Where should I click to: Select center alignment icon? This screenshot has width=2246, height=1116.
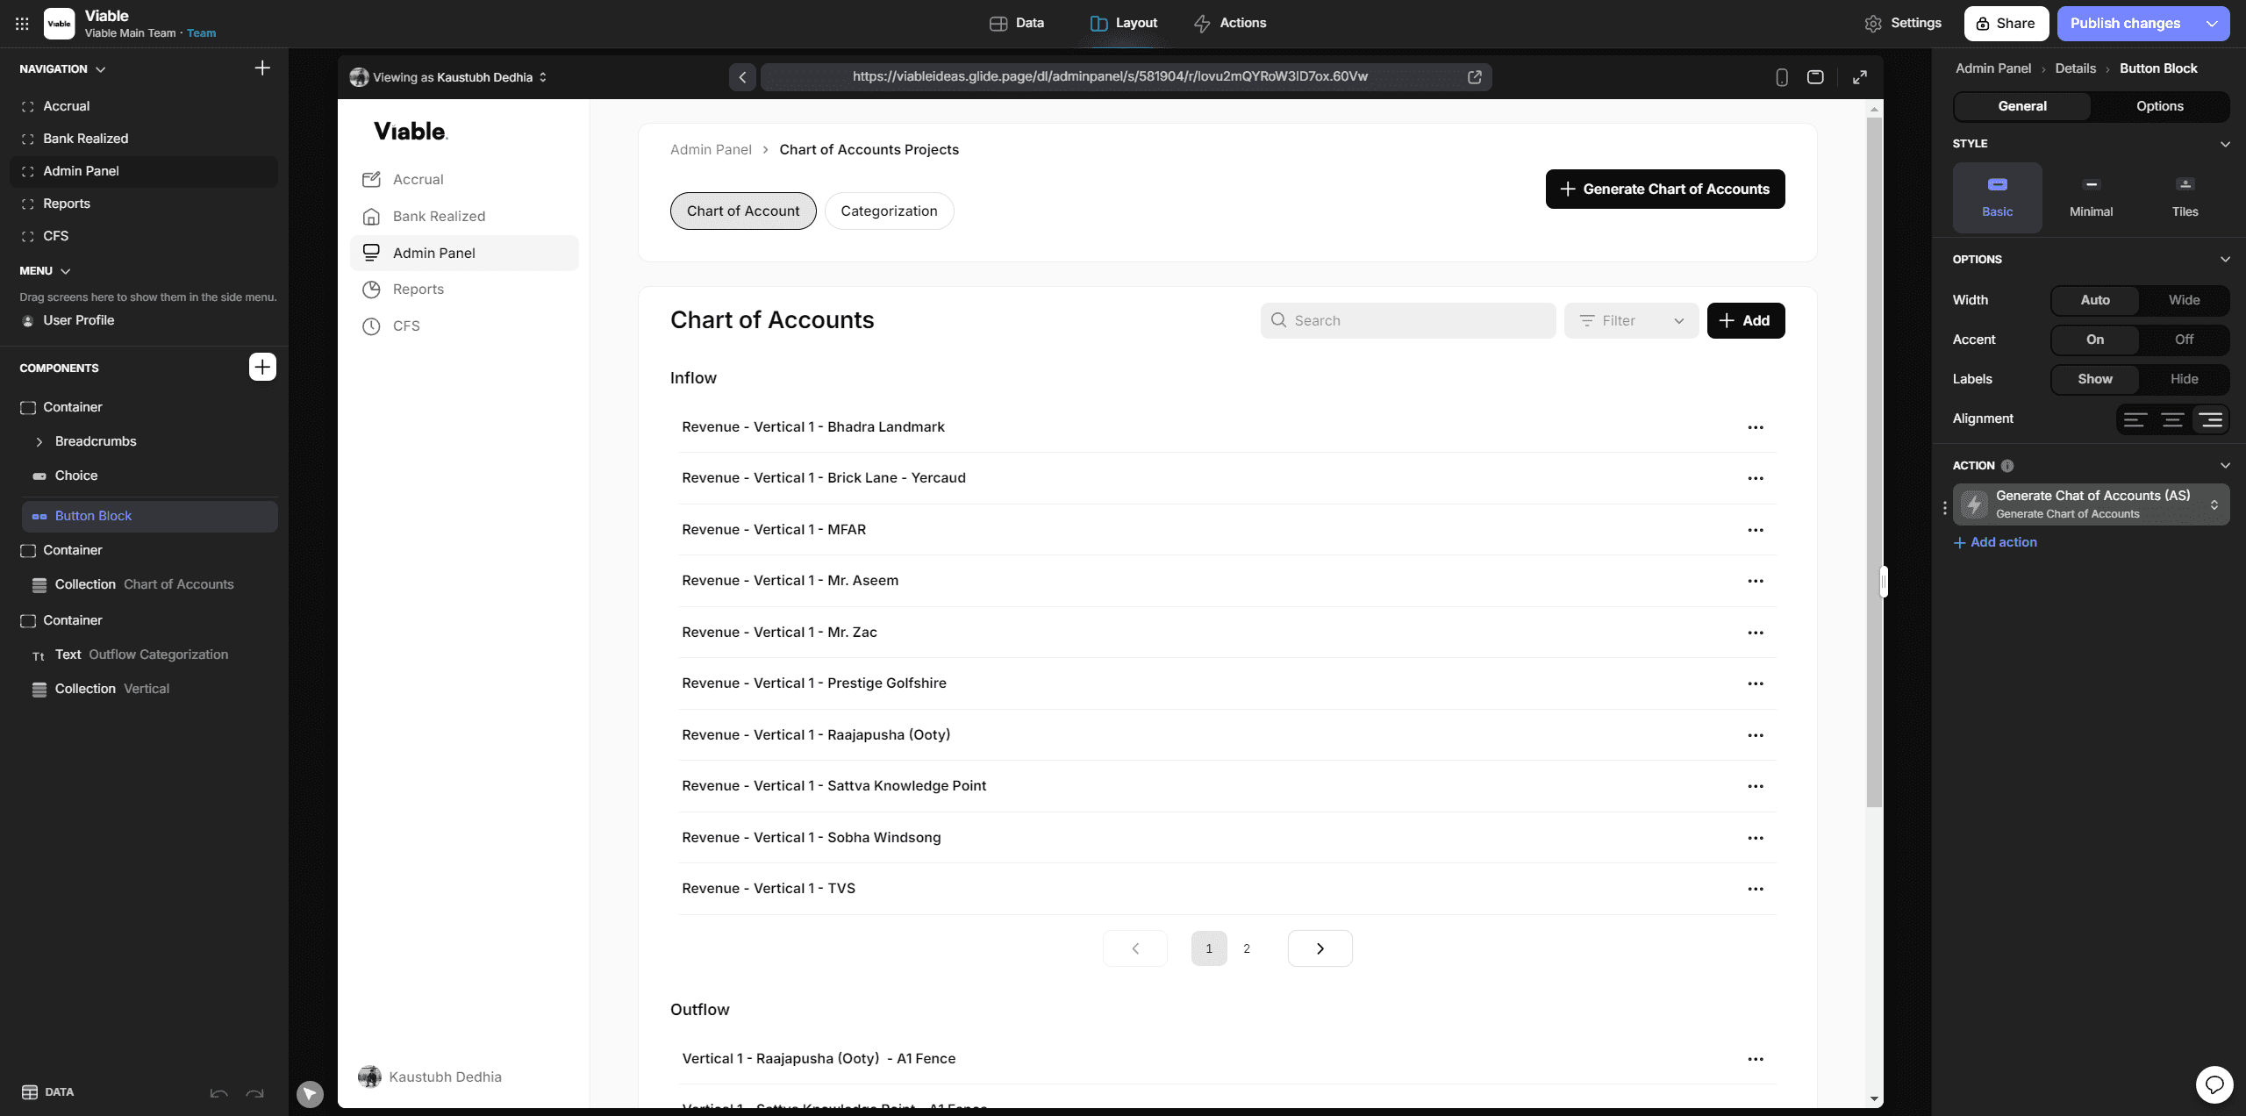point(2172,419)
